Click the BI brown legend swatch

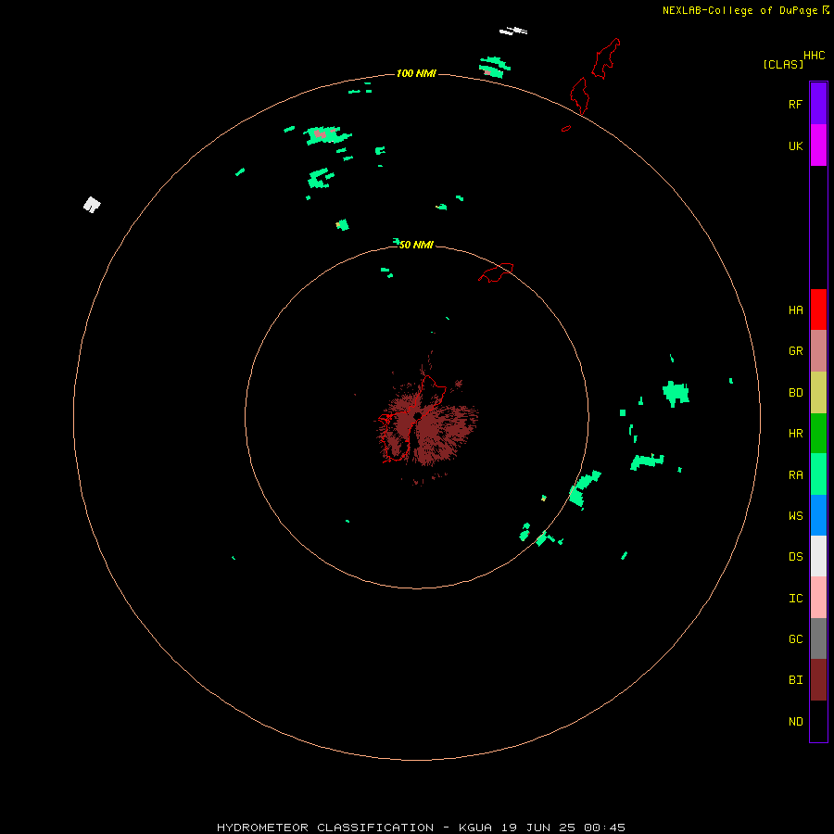pos(818,680)
